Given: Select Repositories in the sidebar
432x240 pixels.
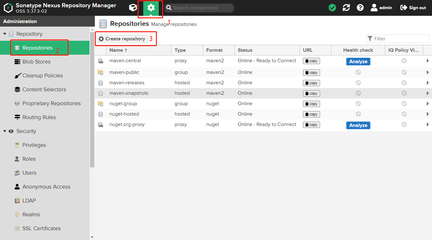Looking at the screenshot, I should coord(45,48).
